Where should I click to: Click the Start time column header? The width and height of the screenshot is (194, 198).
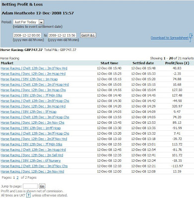click(x=109, y=63)
